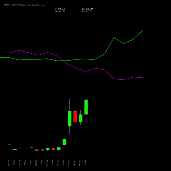Click the green candle above 24 Sep
Viewport: 171px width, 171px height.
point(48,149)
